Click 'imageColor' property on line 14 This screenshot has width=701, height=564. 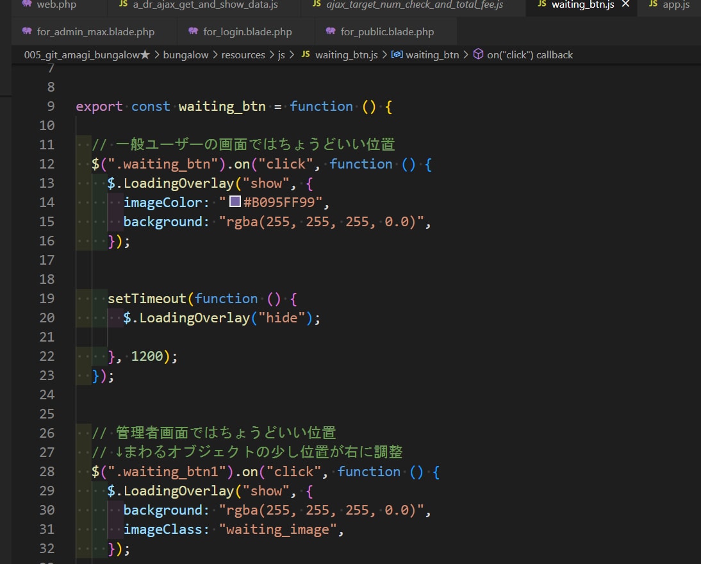163,203
